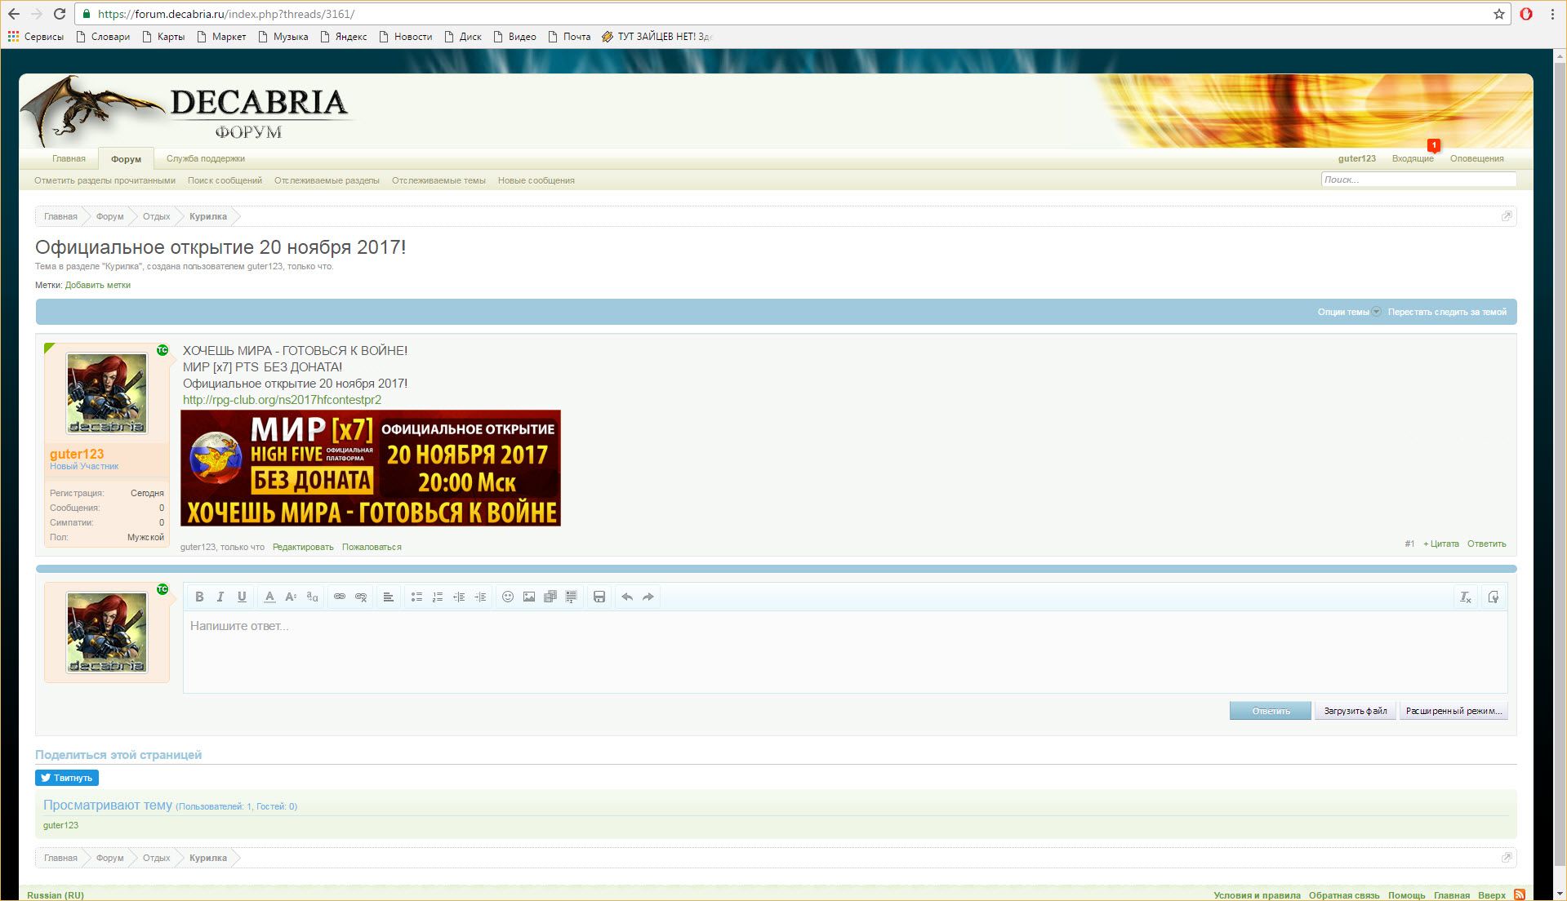The height and width of the screenshot is (901, 1567).
Task: Click the МИР x7 banner image
Action: point(371,468)
